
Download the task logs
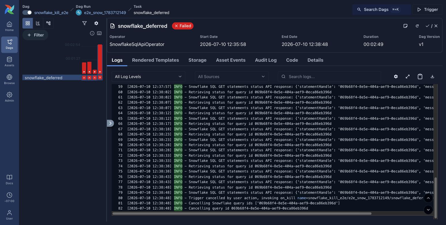(432, 77)
